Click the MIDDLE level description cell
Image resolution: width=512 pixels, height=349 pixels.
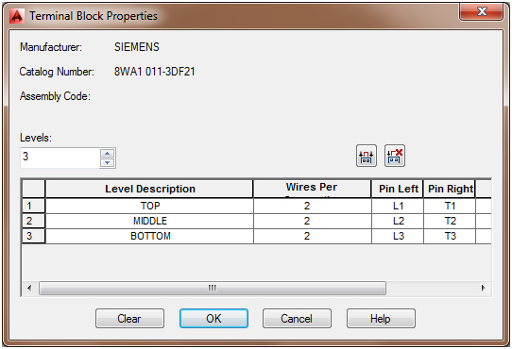click(149, 221)
